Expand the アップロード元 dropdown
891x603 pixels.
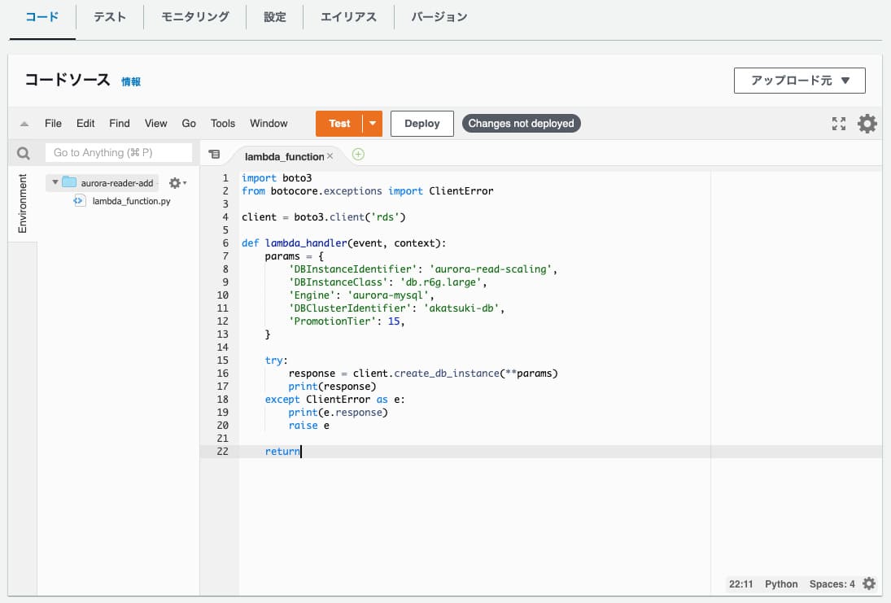click(x=799, y=81)
